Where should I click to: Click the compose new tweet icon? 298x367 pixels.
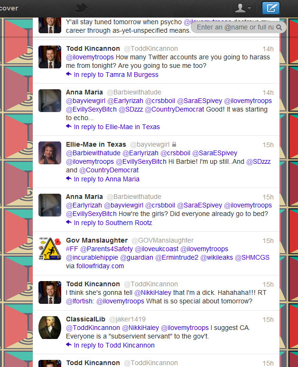pos(270,8)
